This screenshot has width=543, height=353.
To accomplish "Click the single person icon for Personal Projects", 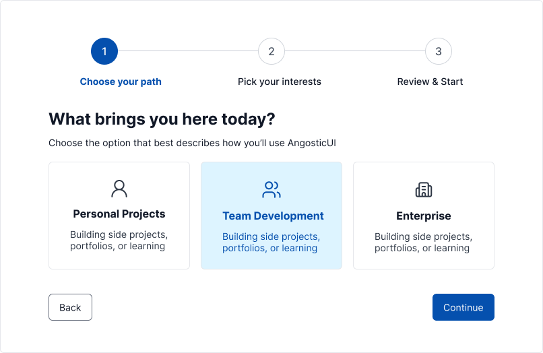I will [x=119, y=189].
